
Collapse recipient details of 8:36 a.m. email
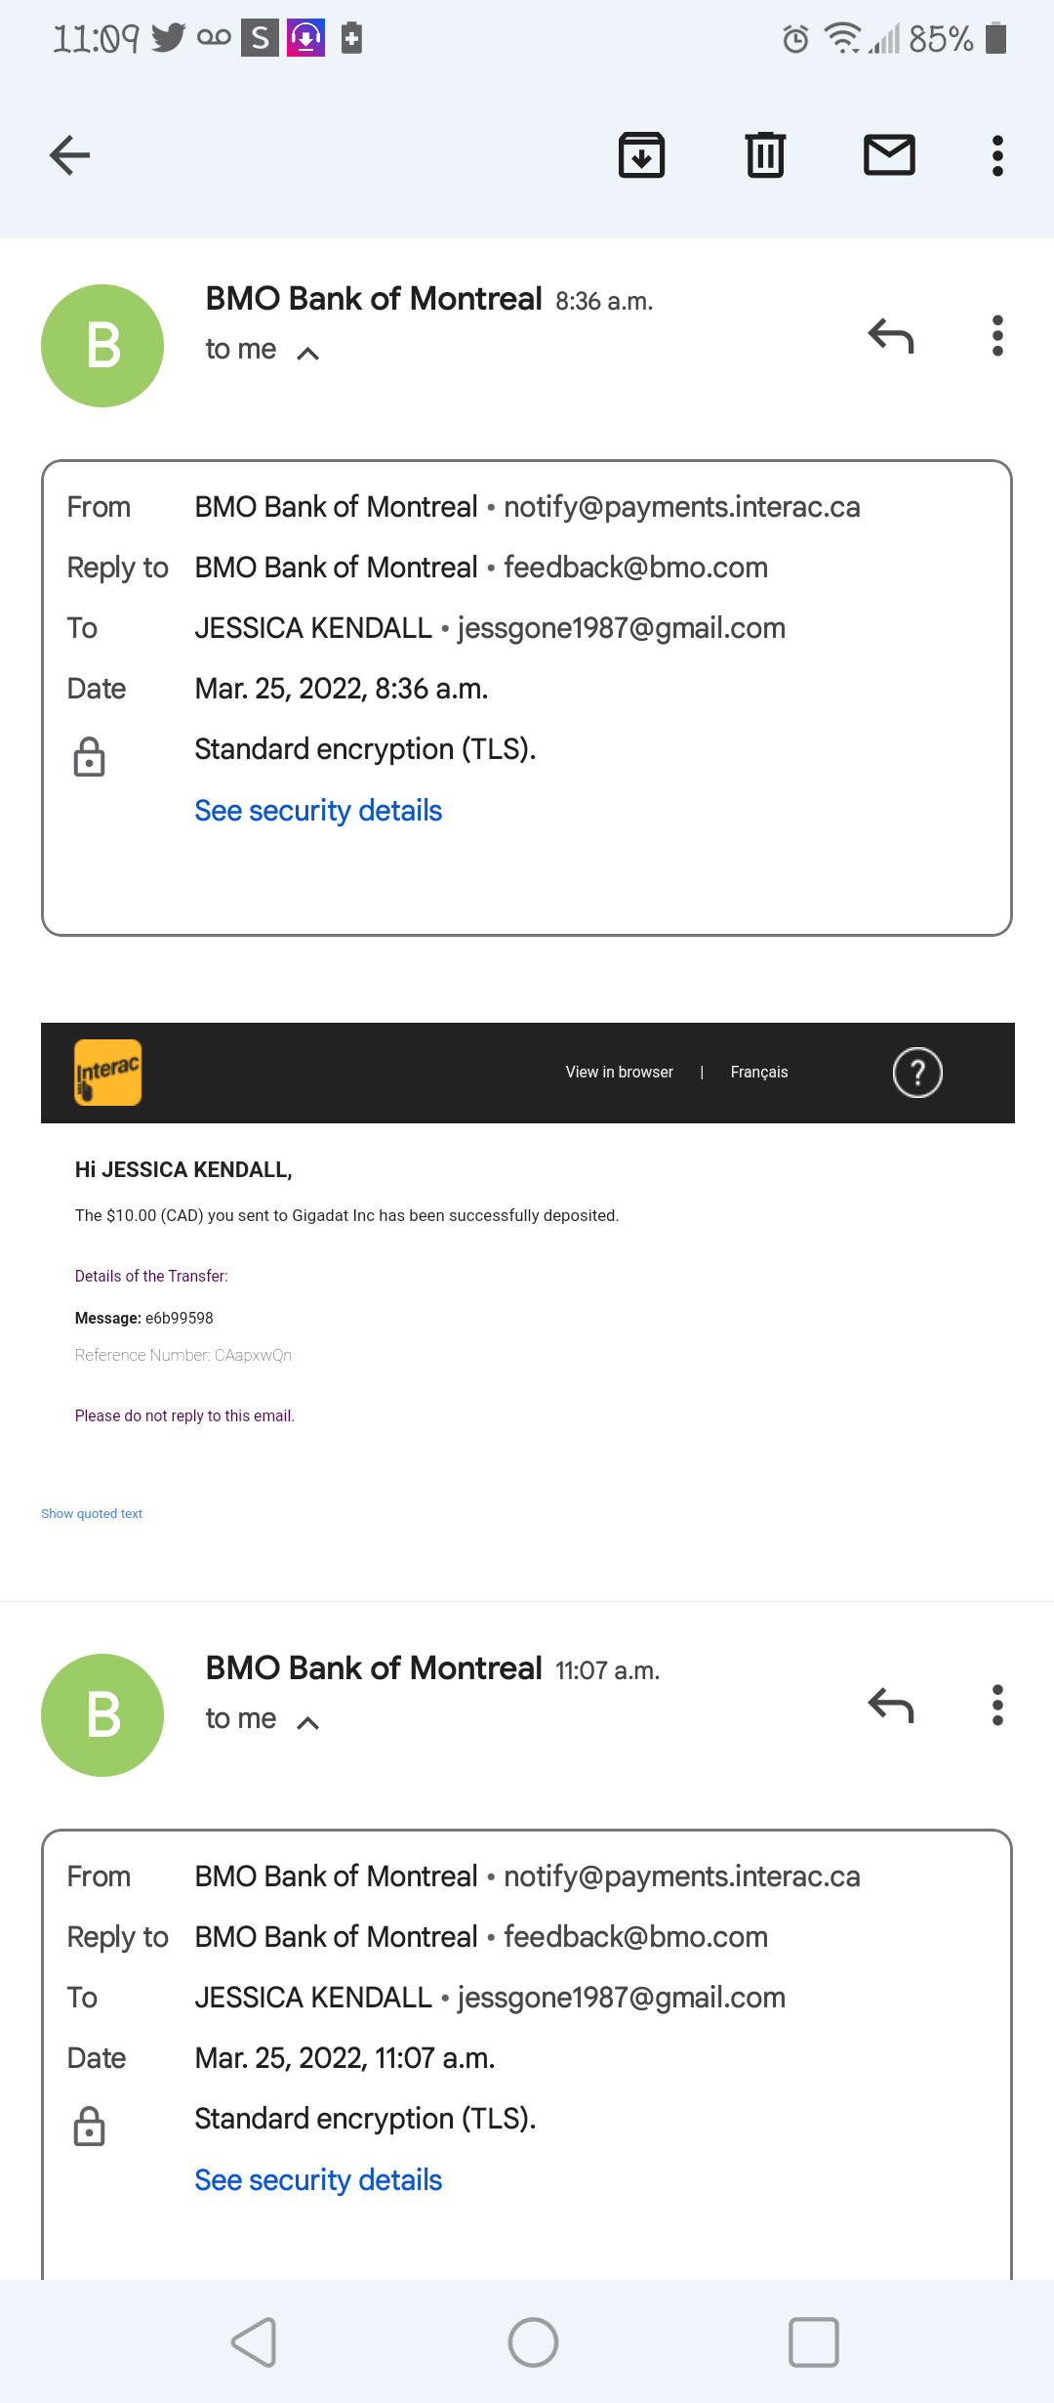[x=307, y=353]
